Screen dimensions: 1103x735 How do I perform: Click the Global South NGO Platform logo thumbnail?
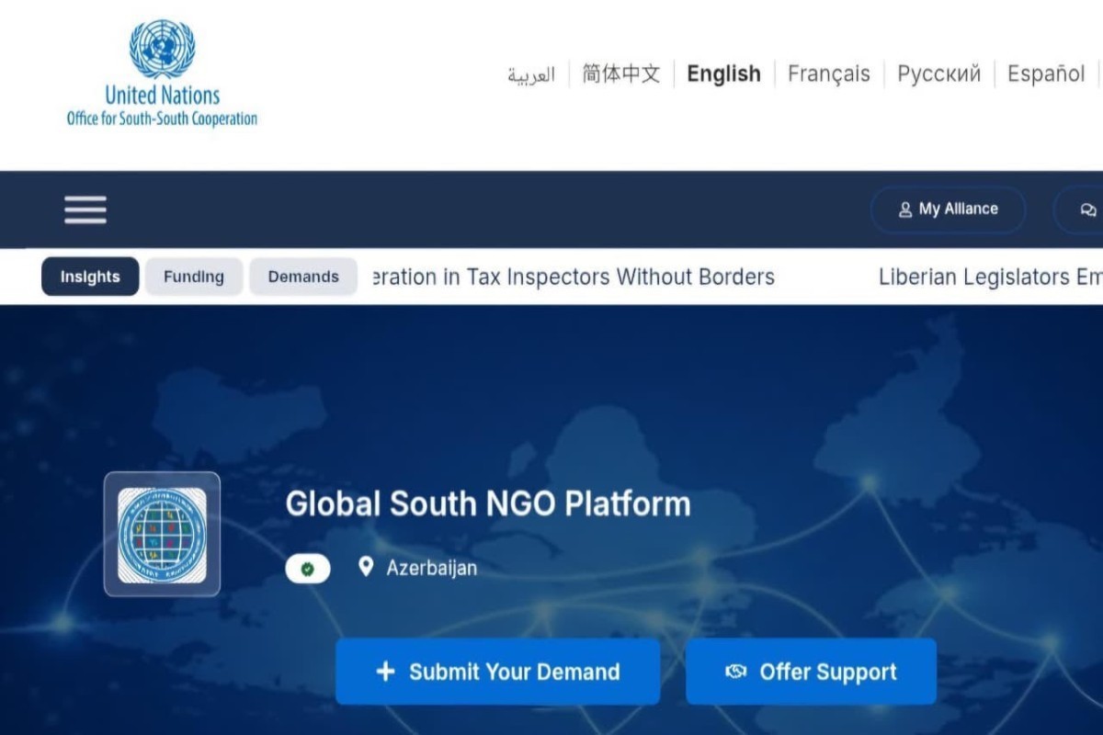point(162,534)
